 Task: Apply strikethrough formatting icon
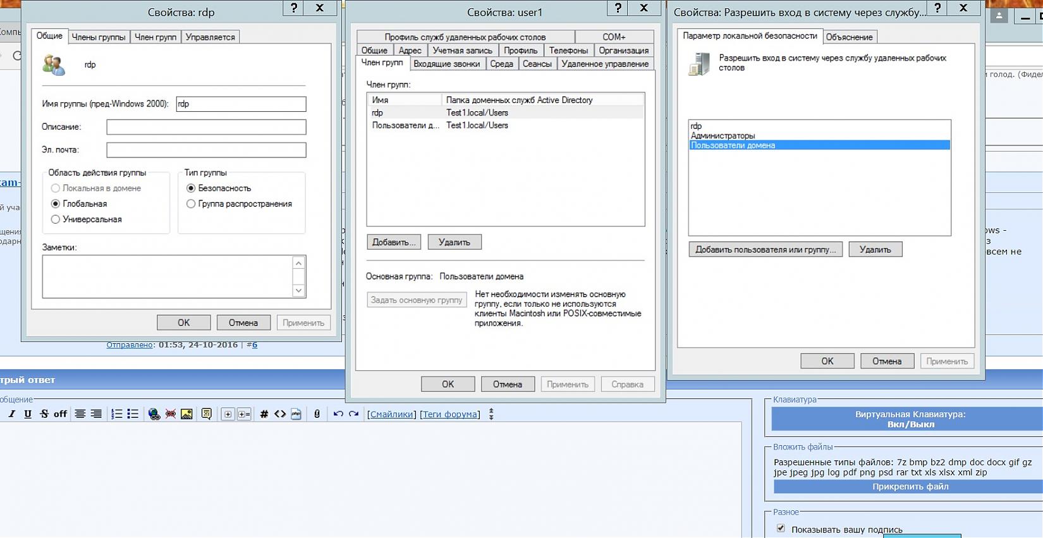tap(44, 414)
